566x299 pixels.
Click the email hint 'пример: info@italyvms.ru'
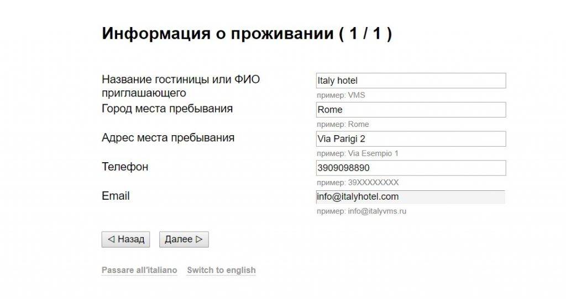(x=361, y=211)
